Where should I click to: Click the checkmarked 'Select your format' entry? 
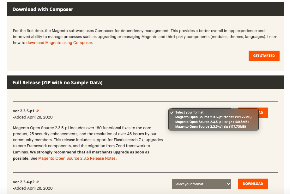pyautogui.click(x=190, y=112)
